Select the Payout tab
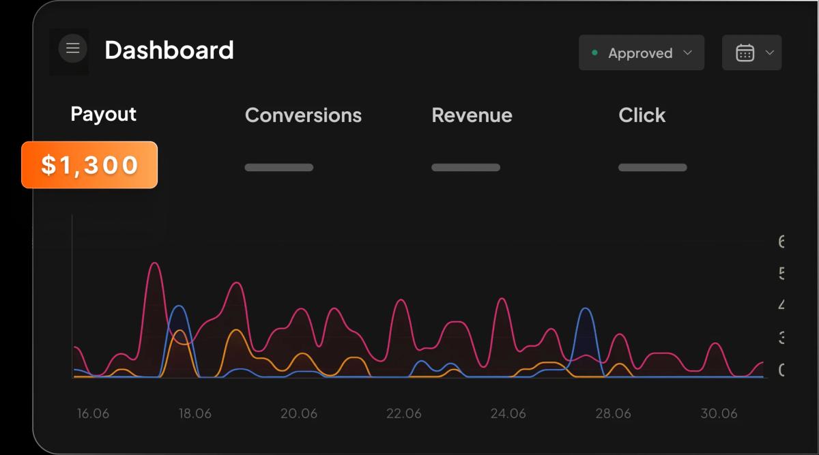Screen dimensions: 819x455 pos(104,115)
